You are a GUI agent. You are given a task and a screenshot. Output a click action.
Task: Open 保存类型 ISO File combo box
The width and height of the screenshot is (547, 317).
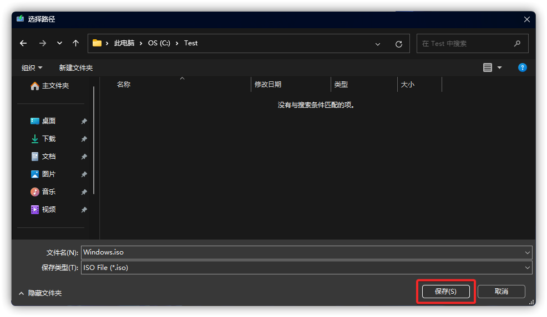coord(307,268)
